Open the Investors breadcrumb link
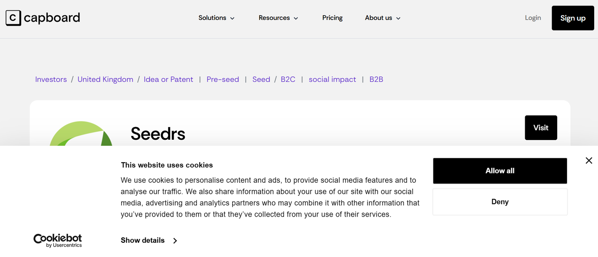The height and width of the screenshot is (257, 598). 51,80
